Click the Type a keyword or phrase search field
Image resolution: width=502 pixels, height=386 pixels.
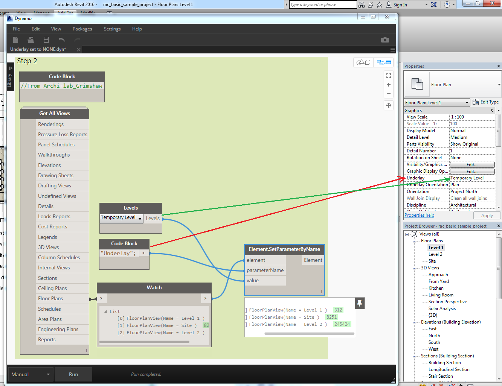(x=323, y=5)
